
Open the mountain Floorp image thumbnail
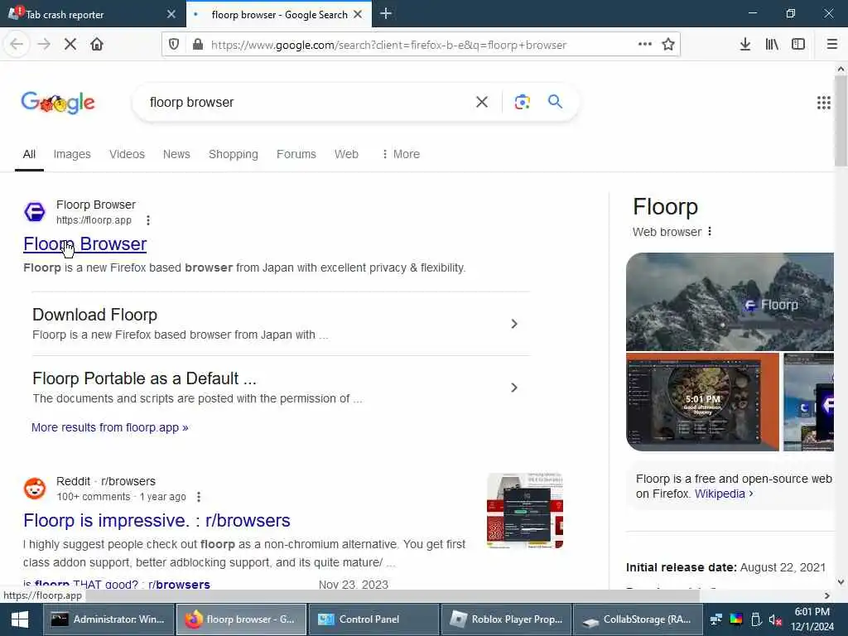click(x=730, y=301)
